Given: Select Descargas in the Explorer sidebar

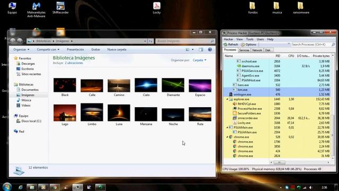Looking at the screenshot, I should click(28, 64).
